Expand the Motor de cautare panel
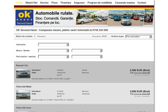168x112 pixels. [x=25, y=36]
